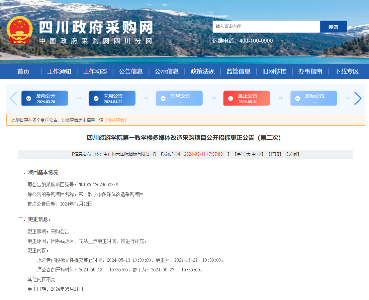Click the 中国政府采购网四川分网 subtitle
Image resolution: width=369 pixels, height=300 pixels.
pos(96,41)
